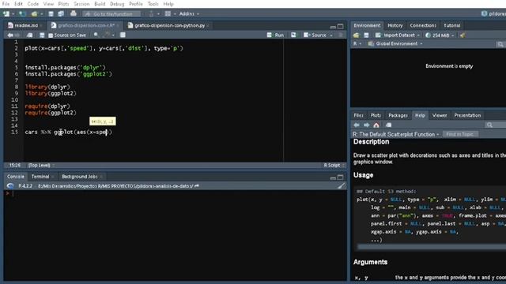Open the Source button dropdown arrow
The height and width of the screenshot is (284, 506).
point(331,35)
